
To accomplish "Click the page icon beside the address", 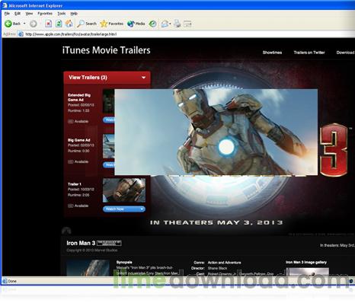I will click(21, 34).
